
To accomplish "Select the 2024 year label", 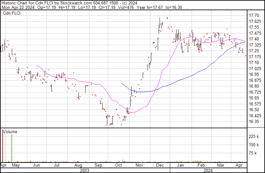I will pyautogui.click(x=208, y=170).
